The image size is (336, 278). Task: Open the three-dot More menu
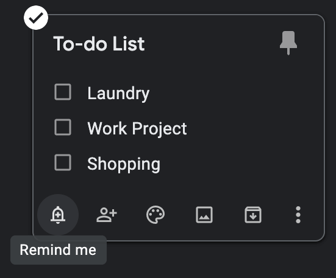point(298,215)
